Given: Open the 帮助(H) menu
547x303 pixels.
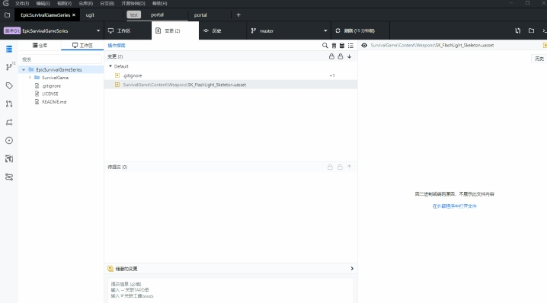Looking at the screenshot, I should pyautogui.click(x=159, y=3).
